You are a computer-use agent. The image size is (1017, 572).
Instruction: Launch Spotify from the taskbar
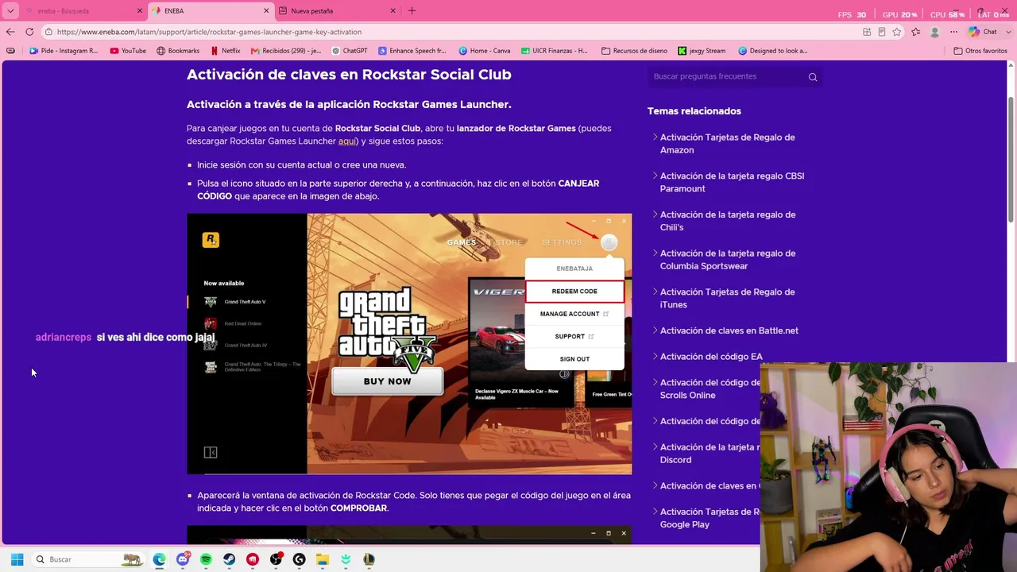pos(206,559)
